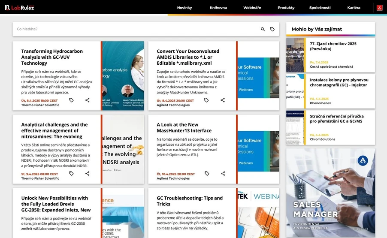Click Thermo Fisher Scientific under nitrosamines card
The image size is (387, 238).
point(40,178)
